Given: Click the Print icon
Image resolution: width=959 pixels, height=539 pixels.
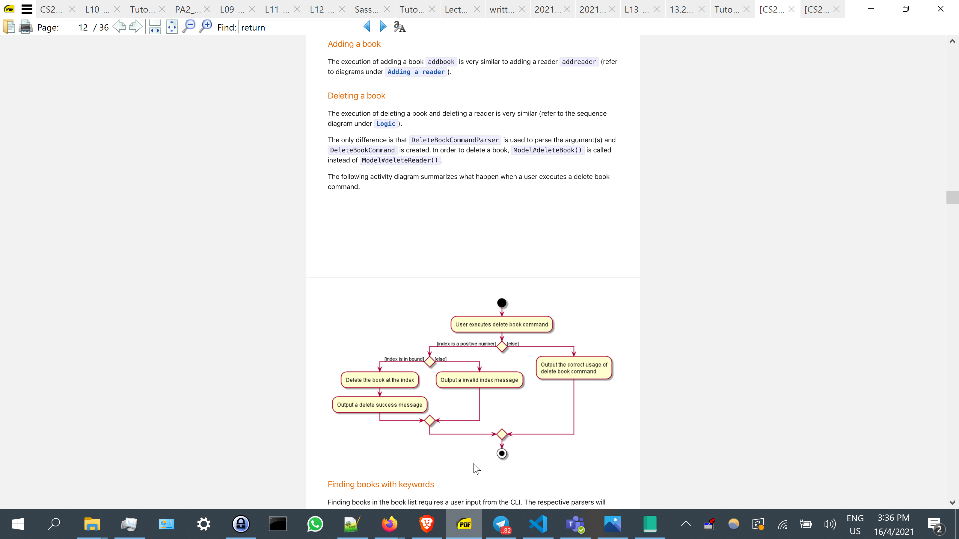Looking at the screenshot, I should [25, 27].
